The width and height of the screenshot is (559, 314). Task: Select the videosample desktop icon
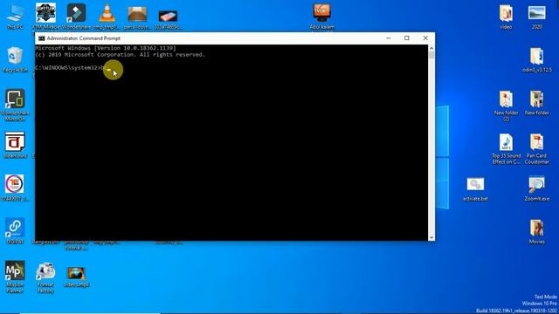click(76, 276)
